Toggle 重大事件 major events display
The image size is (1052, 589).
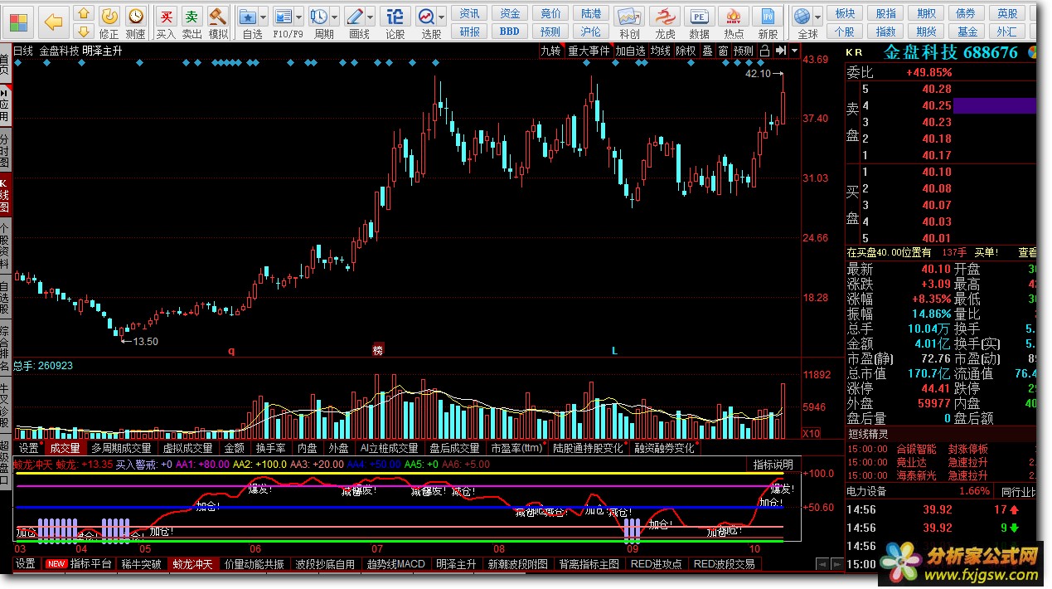[x=589, y=51]
